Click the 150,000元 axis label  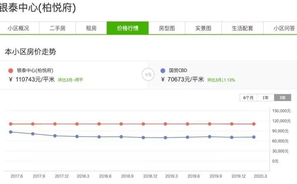tap(281, 111)
